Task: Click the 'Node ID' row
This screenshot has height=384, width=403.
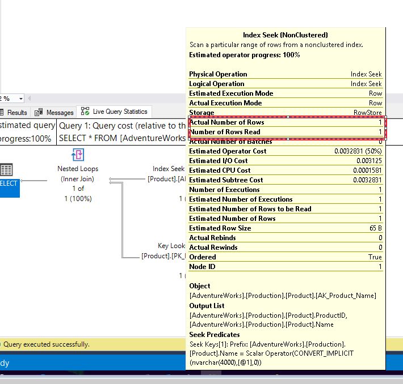Action: [286, 267]
